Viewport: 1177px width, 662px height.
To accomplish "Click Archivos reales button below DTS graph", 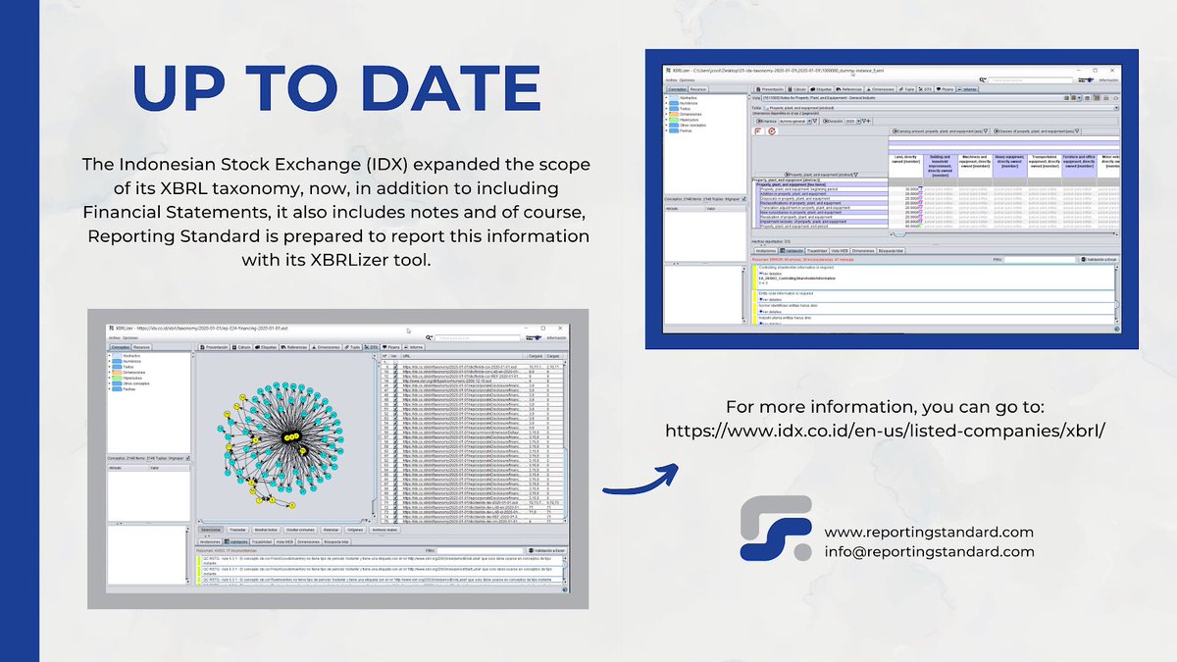I will click(384, 530).
